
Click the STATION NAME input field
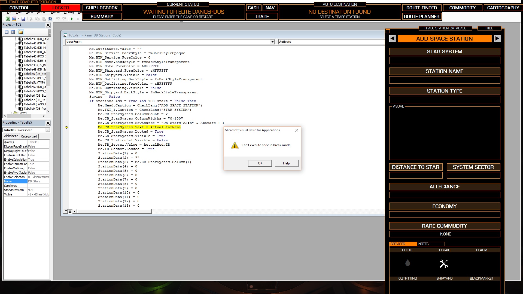click(x=445, y=80)
